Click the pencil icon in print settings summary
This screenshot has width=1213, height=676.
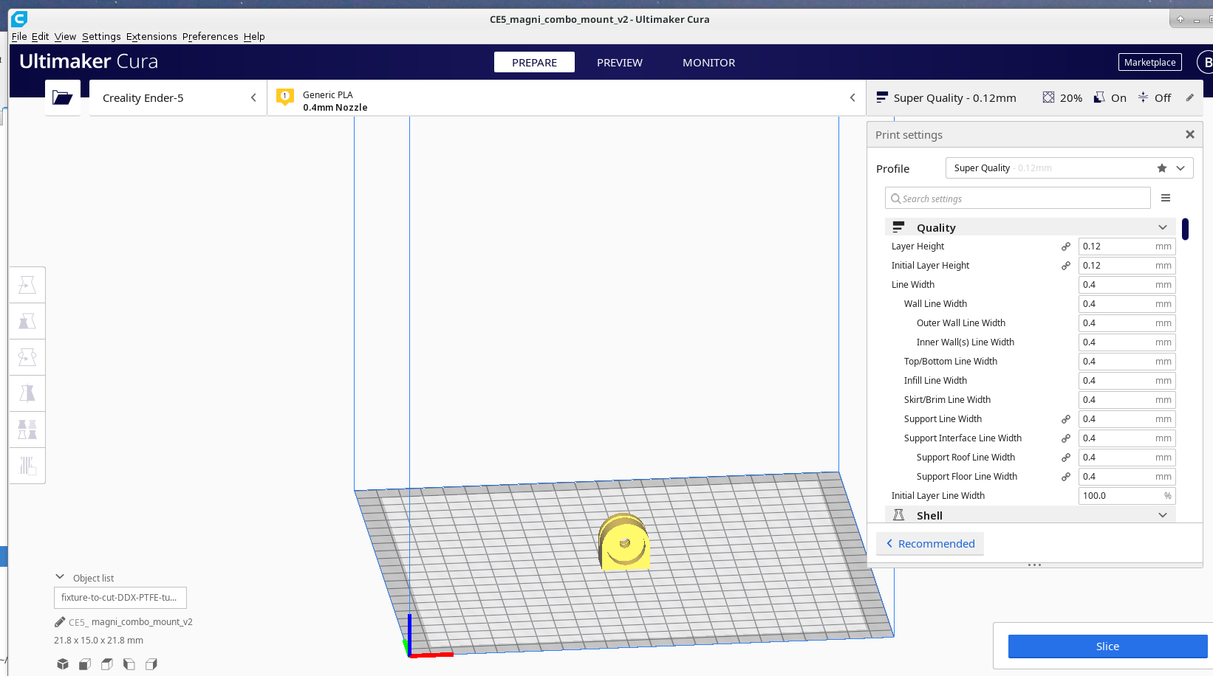point(1190,97)
